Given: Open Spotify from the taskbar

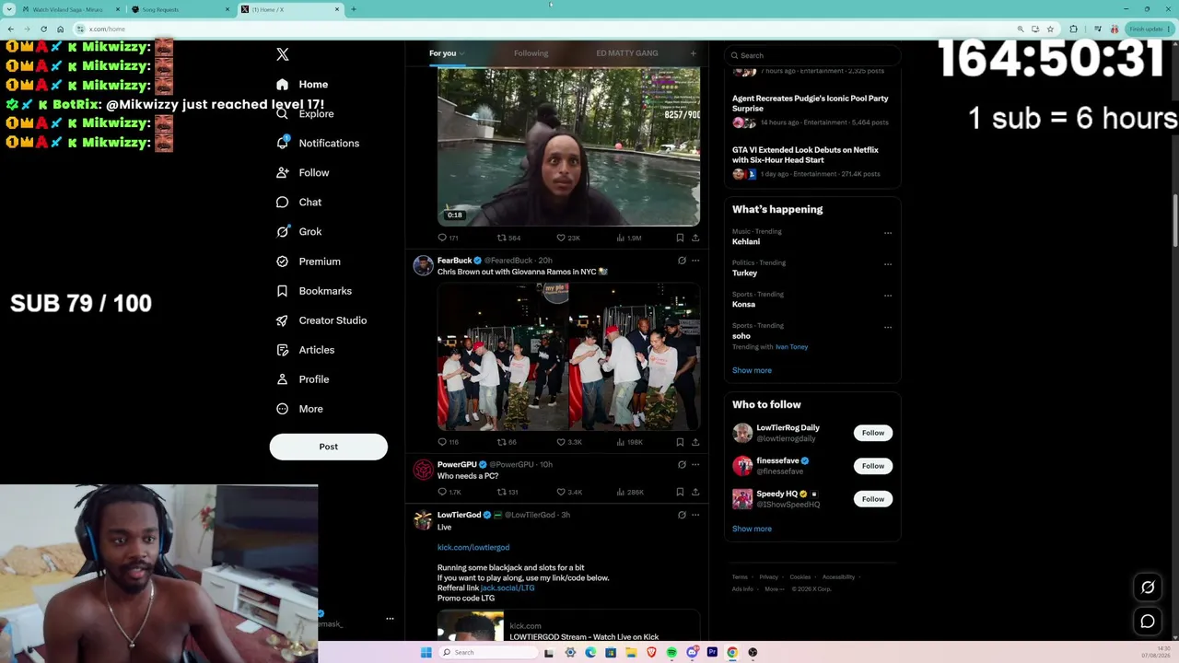Looking at the screenshot, I should point(671,652).
